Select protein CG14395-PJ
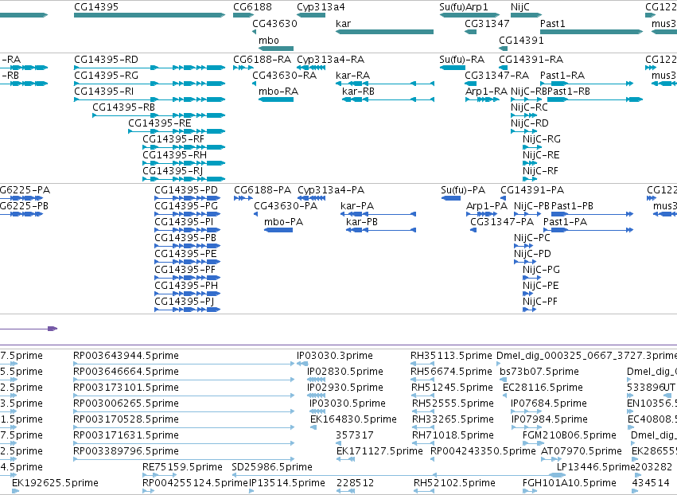 pyautogui.click(x=184, y=301)
